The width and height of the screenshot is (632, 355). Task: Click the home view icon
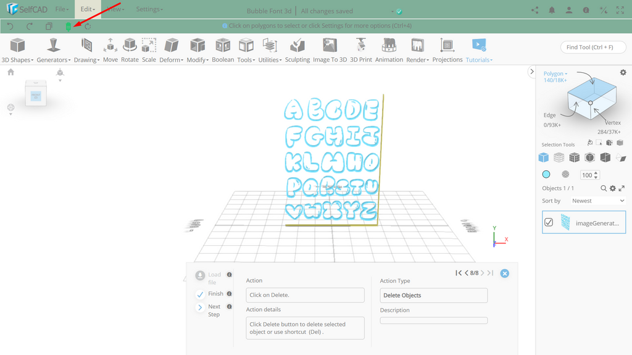11,72
